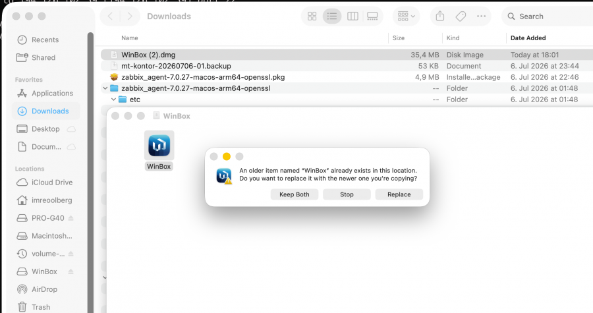The width and height of the screenshot is (593, 313).
Task: Collapse the zabbix_agent folder disclosure arrow
Action: 105,88
